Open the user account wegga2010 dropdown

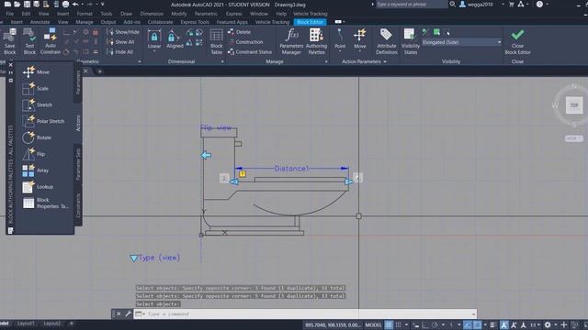point(481,5)
